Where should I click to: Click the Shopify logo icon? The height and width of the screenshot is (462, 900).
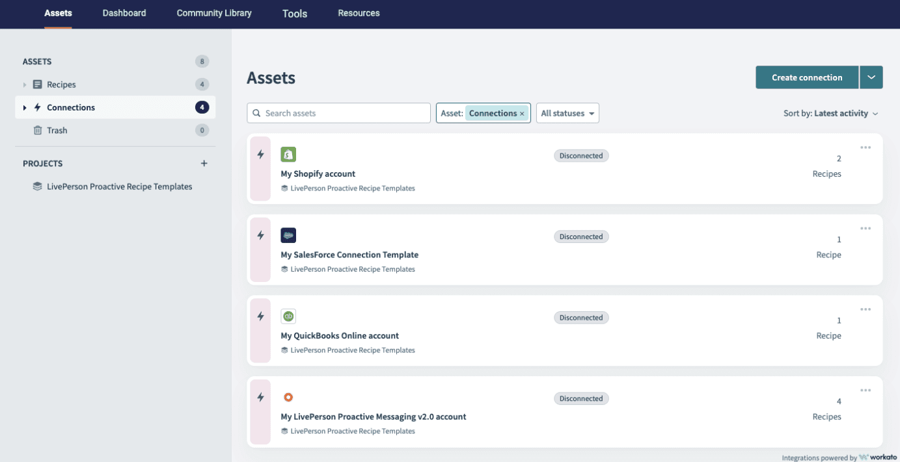(x=288, y=155)
